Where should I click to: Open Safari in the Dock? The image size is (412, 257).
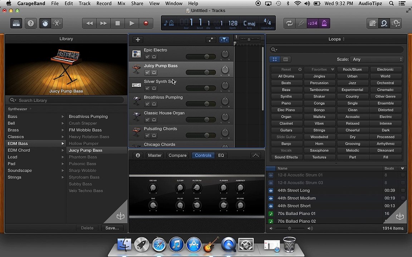159,245
